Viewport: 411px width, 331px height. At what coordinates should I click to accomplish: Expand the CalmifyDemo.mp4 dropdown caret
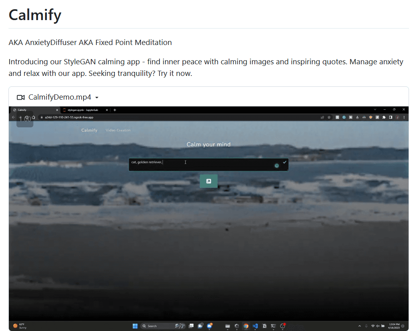tap(96, 97)
